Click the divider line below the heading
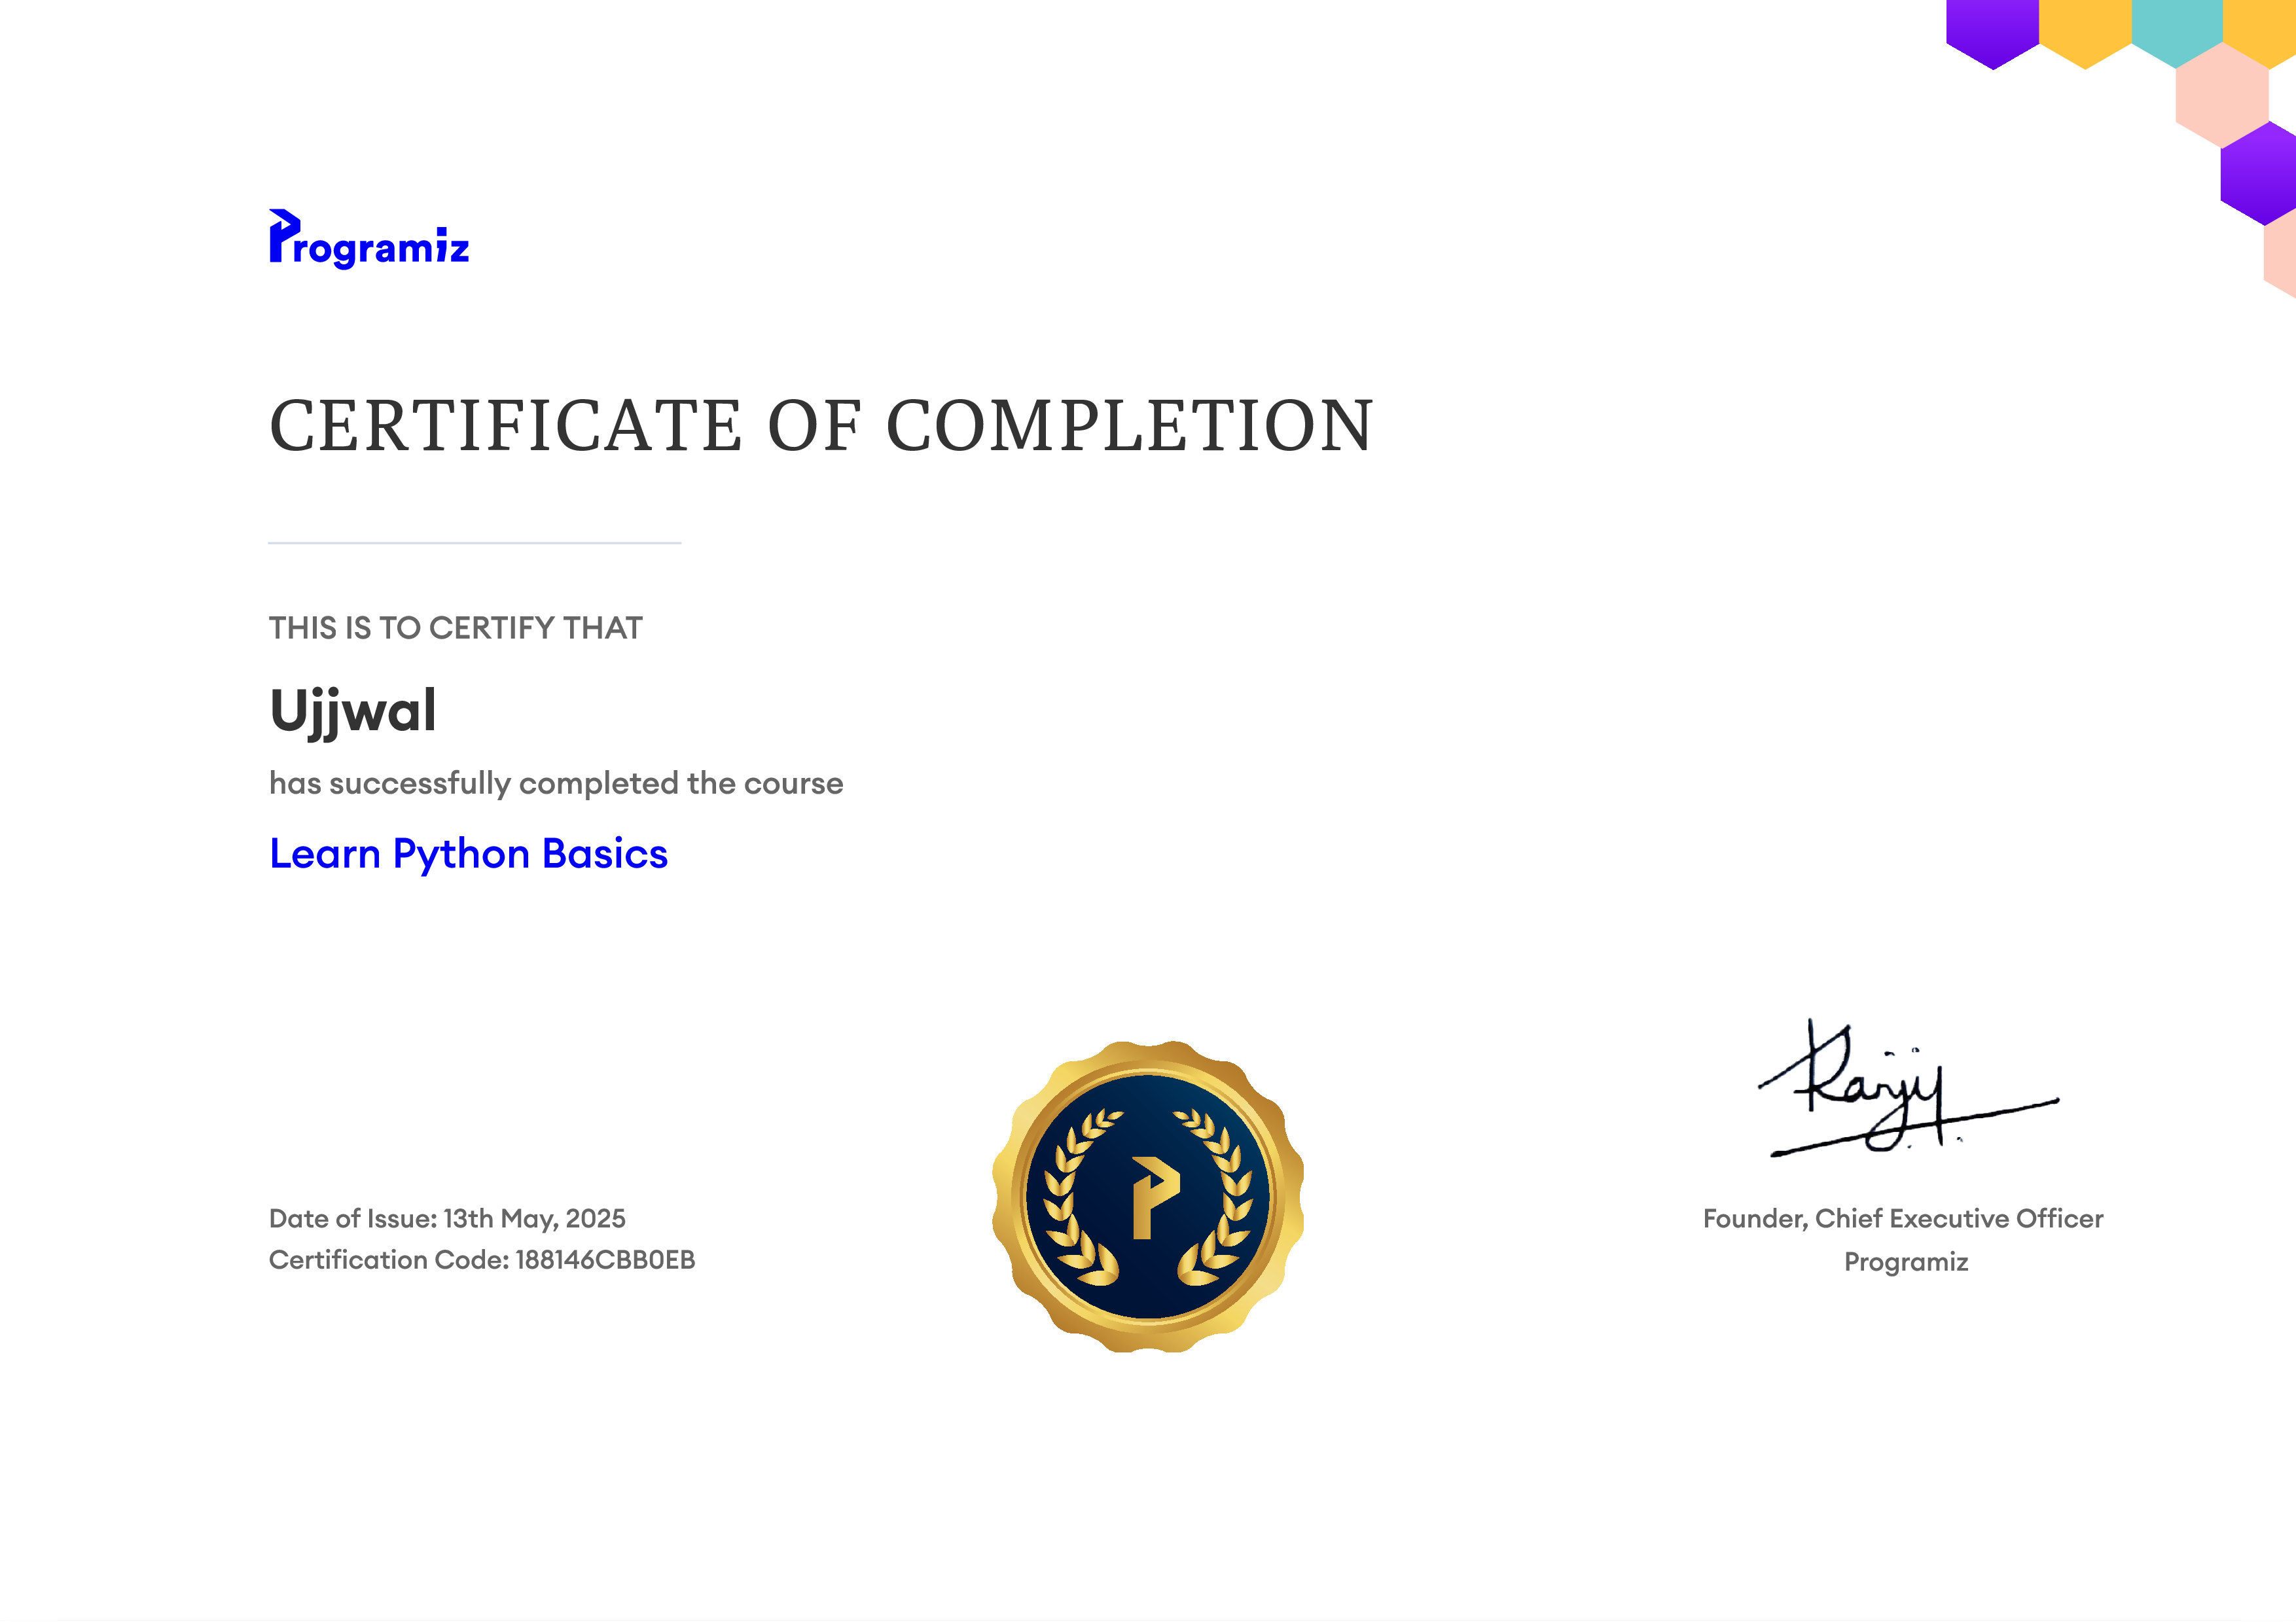This screenshot has height=1622, width=2296. point(475,542)
